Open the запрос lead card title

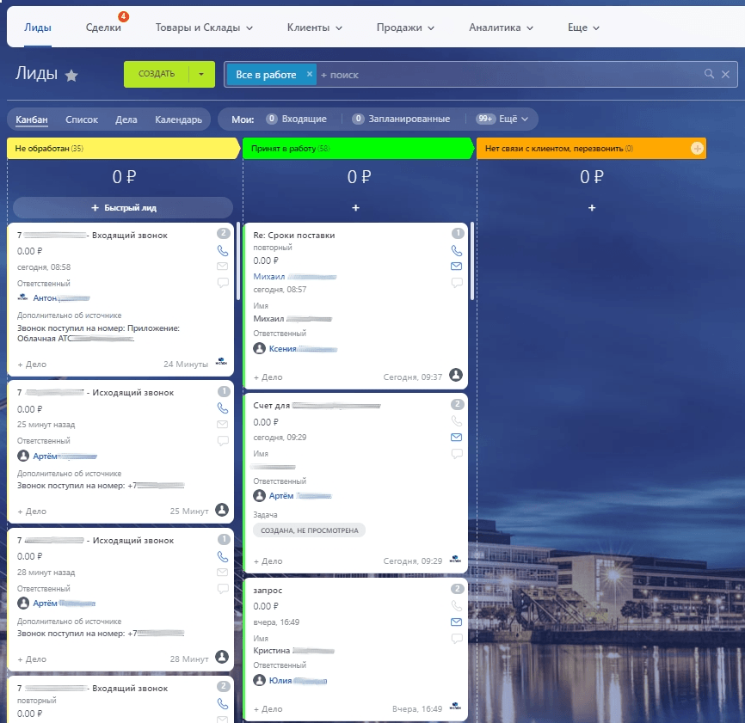(268, 590)
